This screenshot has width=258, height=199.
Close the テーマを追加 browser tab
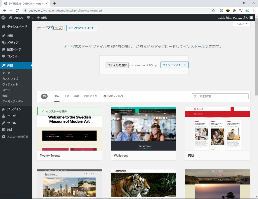tap(47, 4)
